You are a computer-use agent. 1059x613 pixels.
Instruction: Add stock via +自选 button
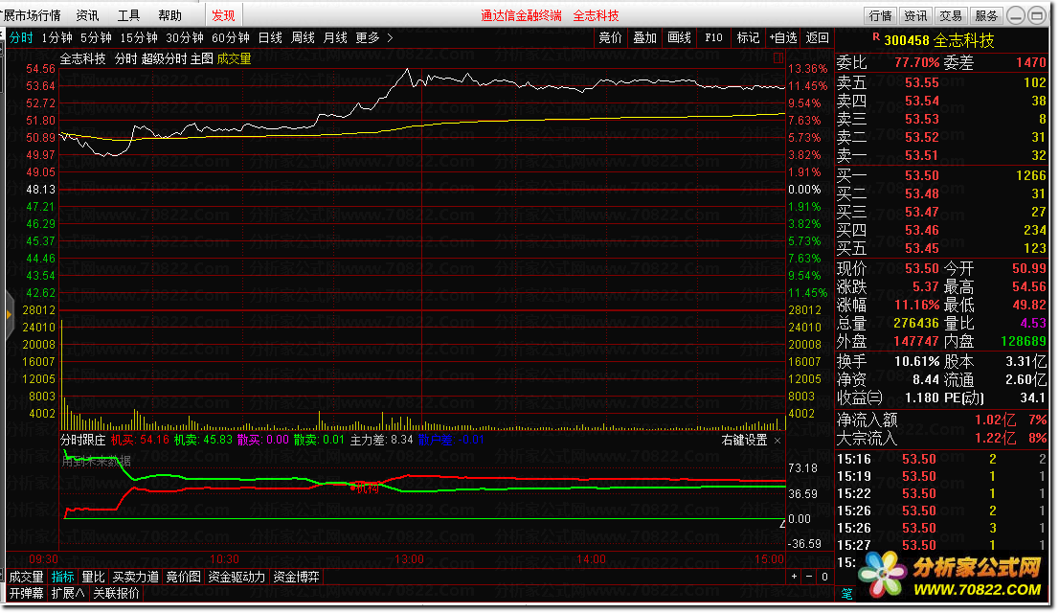click(783, 38)
